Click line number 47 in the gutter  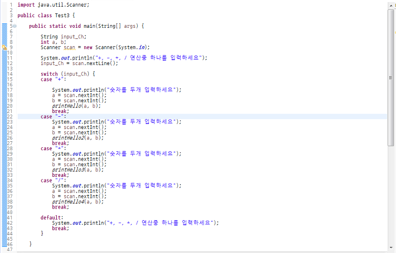[9, 250]
